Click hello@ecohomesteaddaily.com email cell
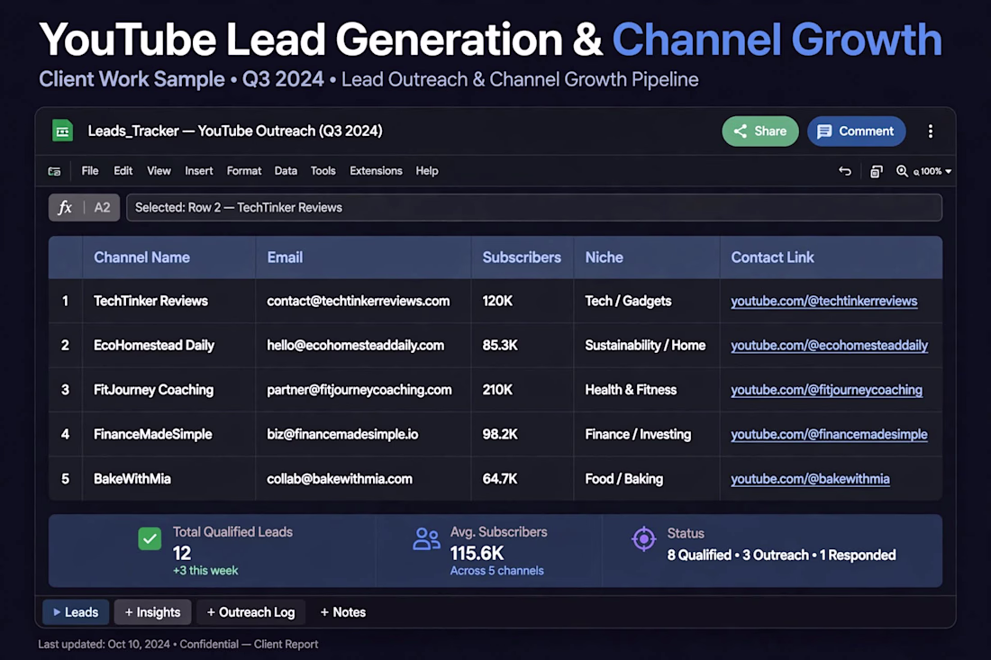The width and height of the screenshot is (991, 660). pos(363,346)
